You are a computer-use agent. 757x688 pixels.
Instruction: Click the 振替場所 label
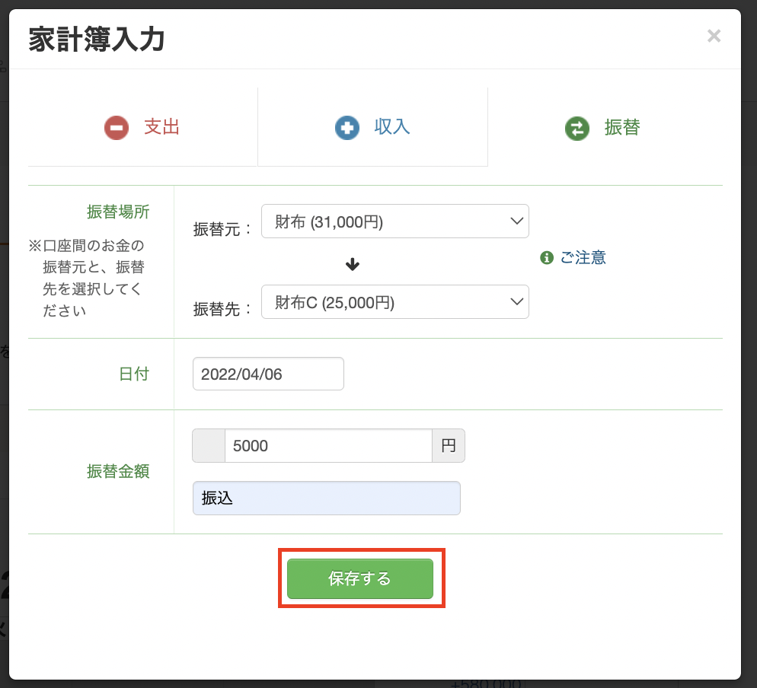[x=118, y=212]
